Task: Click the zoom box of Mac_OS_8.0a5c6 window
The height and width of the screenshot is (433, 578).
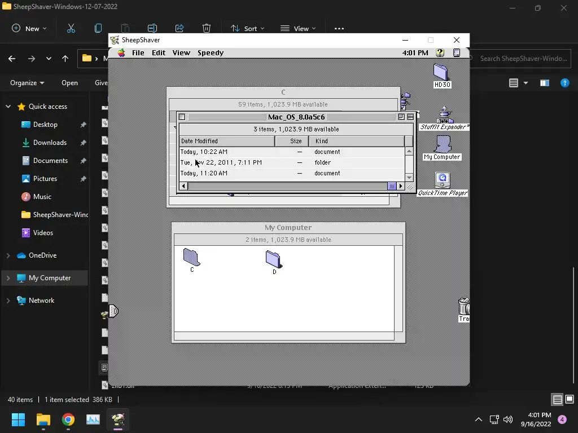Action: [401, 117]
